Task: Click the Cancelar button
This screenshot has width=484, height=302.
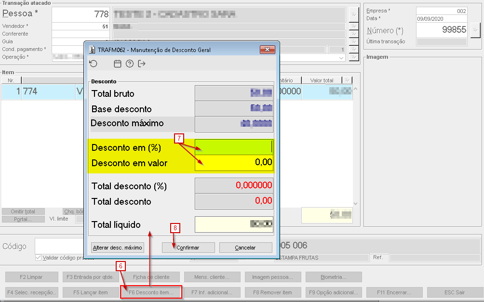Action: click(x=245, y=248)
